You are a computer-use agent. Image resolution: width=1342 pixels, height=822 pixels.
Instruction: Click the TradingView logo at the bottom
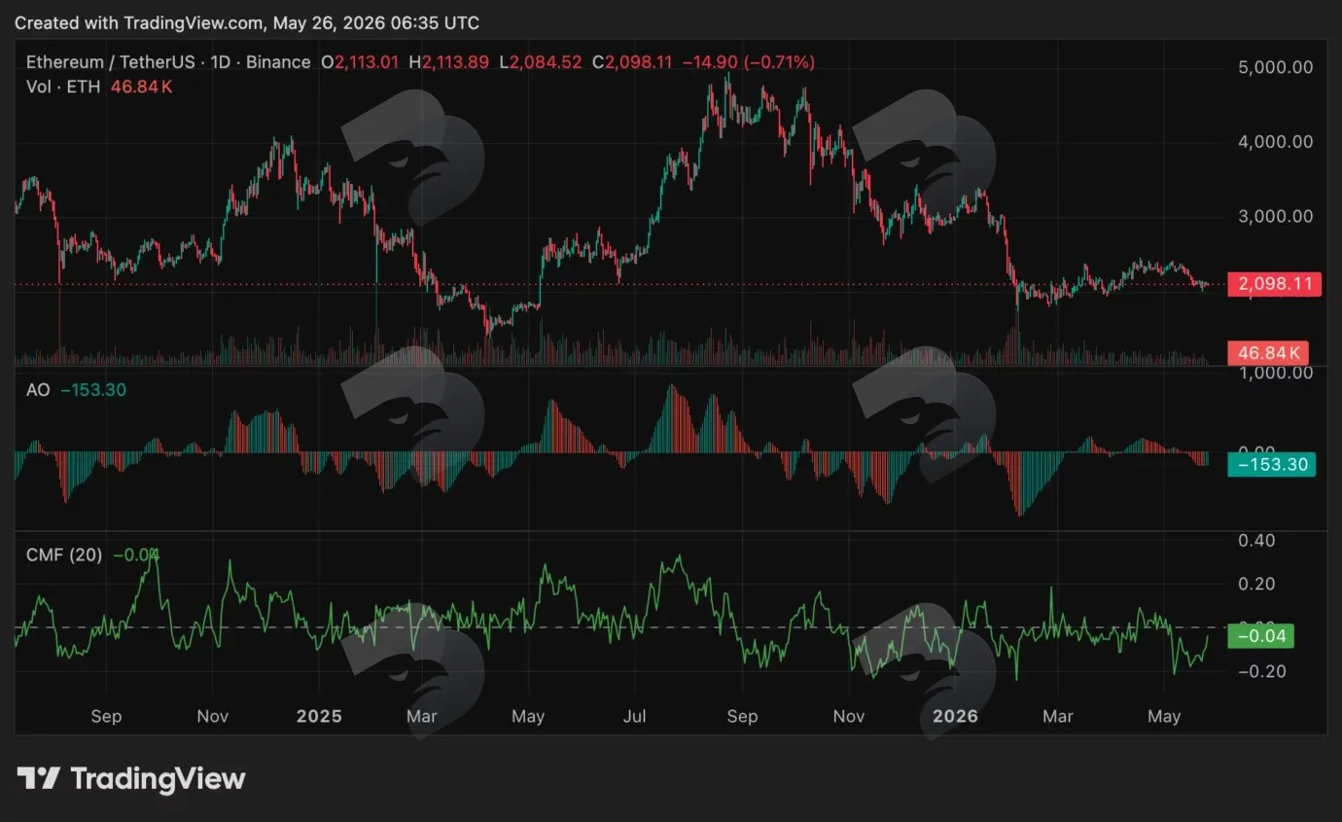point(131,778)
